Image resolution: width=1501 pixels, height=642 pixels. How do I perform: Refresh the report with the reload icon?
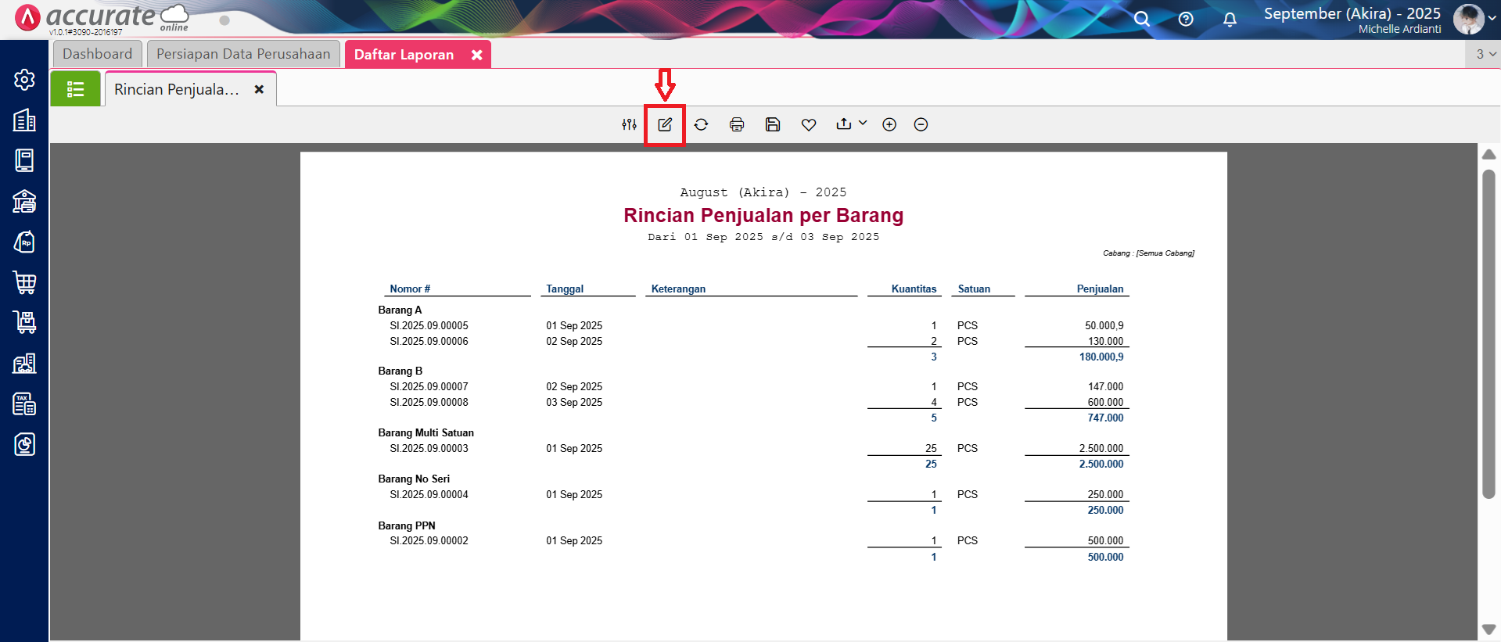(701, 124)
